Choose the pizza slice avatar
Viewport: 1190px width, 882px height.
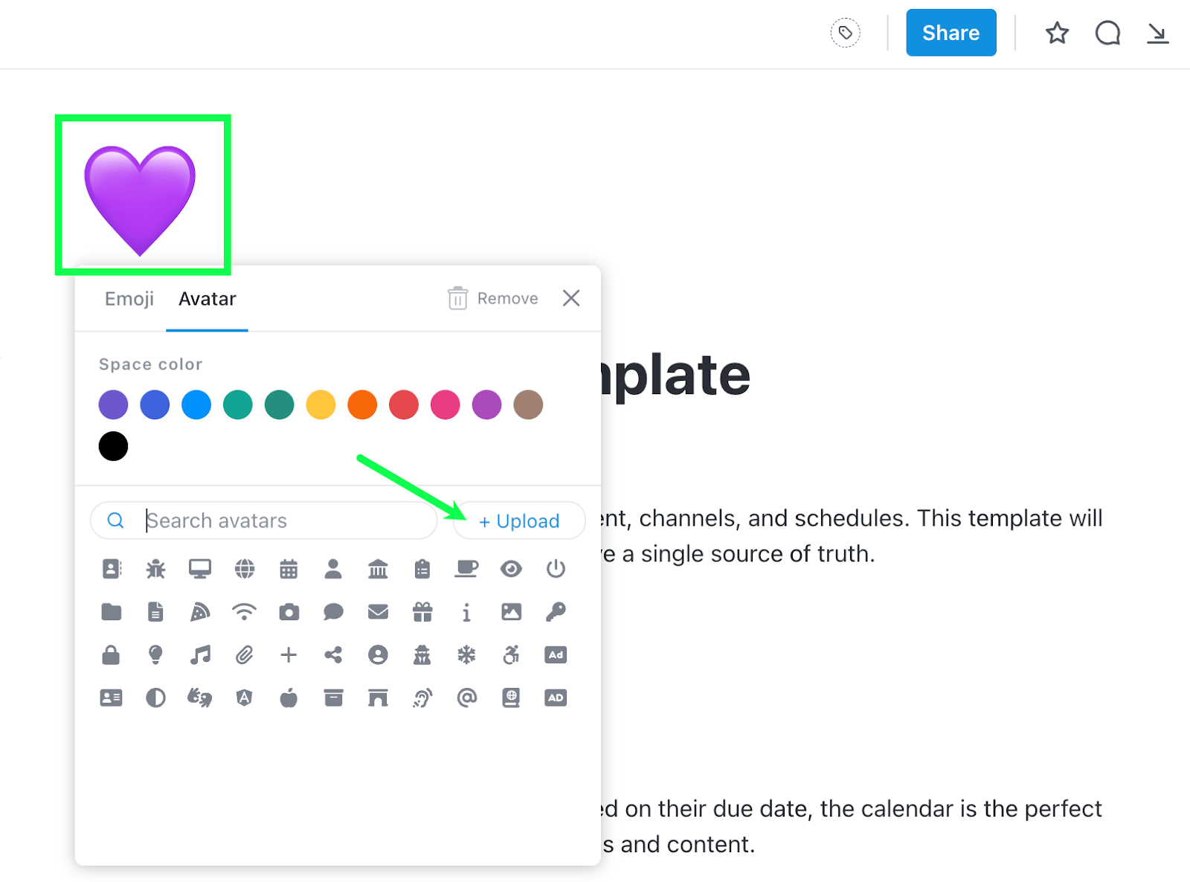pyautogui.click(x=200, y=612)
